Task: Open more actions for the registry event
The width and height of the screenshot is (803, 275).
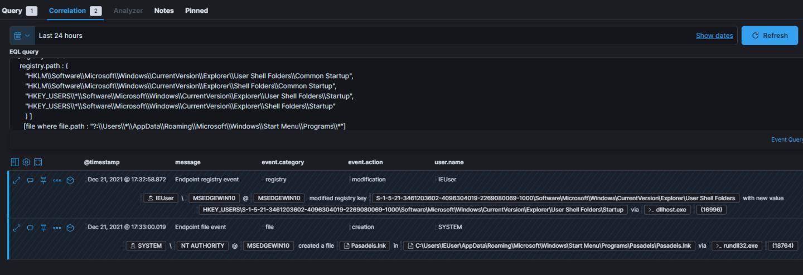Action: coord(57,180)
